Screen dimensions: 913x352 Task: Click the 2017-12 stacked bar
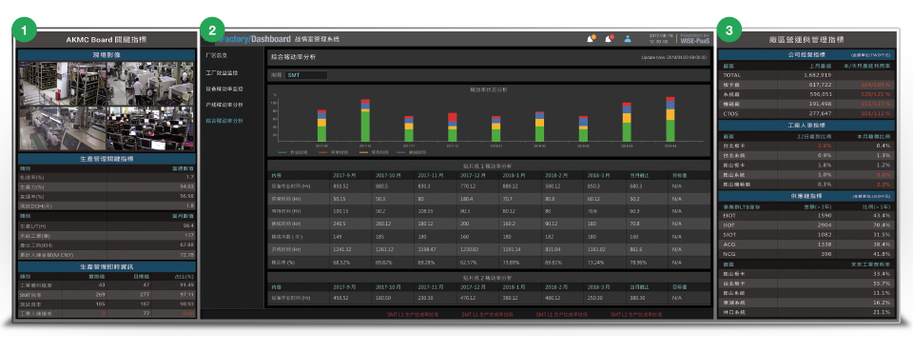pyautogui.click(x=453, y=127)
